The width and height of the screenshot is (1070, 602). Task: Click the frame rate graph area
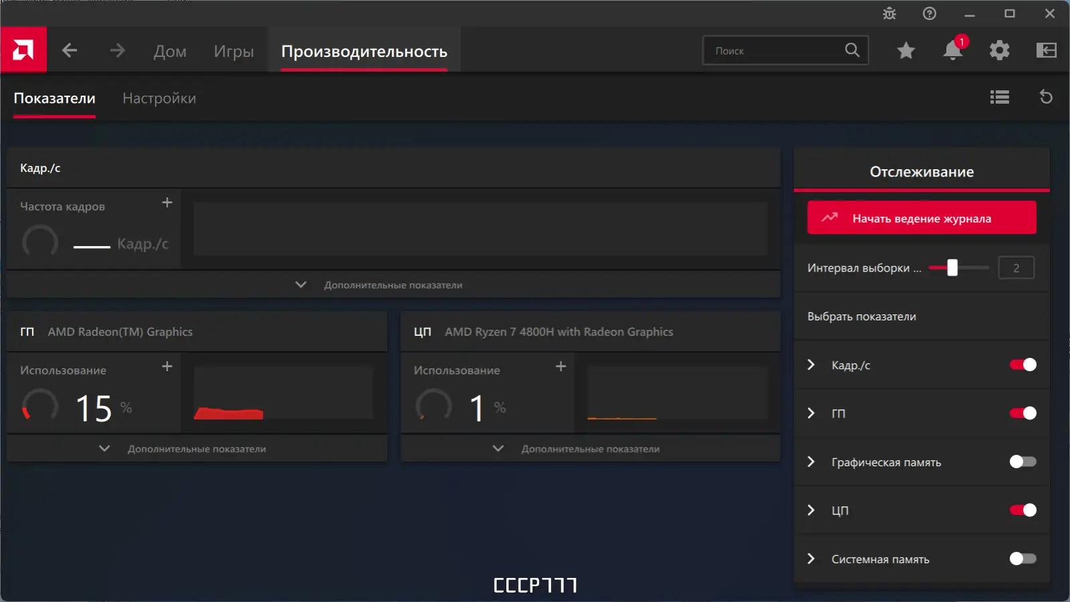[x=480, y=229]
